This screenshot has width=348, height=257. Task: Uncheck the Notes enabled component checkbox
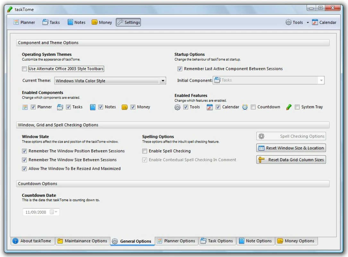coord(100,107)
